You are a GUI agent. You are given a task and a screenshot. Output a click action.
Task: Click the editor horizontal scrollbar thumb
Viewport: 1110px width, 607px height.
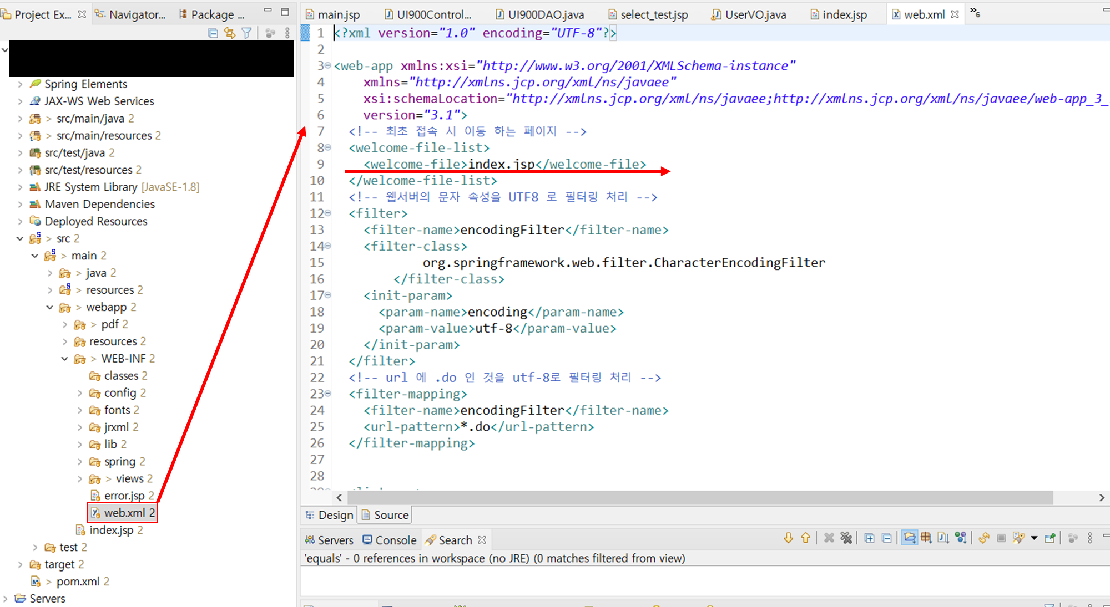(699, 498)
